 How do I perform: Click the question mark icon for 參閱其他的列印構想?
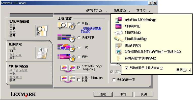pos(118,58)
